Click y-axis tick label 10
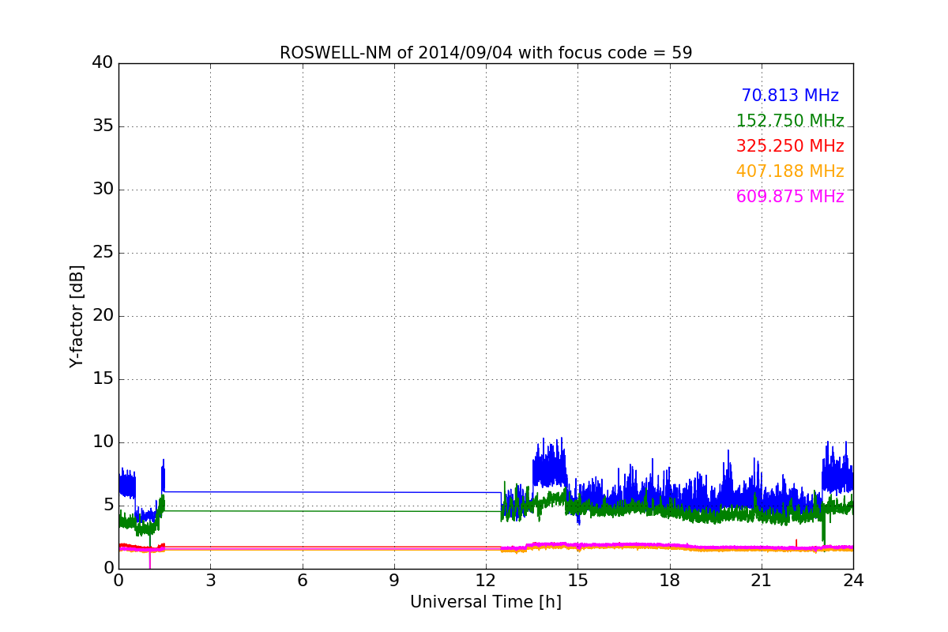The image size is (948, 632). coord(103,442)
